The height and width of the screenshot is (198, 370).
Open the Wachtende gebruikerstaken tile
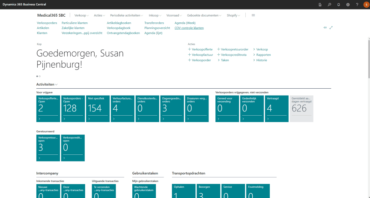tap(144, 191)
